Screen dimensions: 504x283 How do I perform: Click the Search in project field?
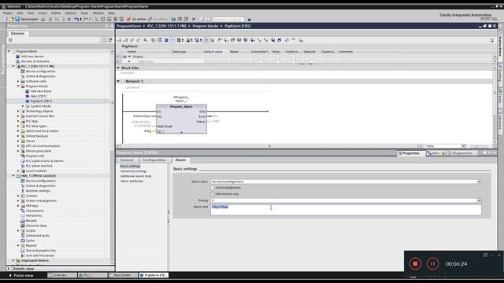[228, 19]
